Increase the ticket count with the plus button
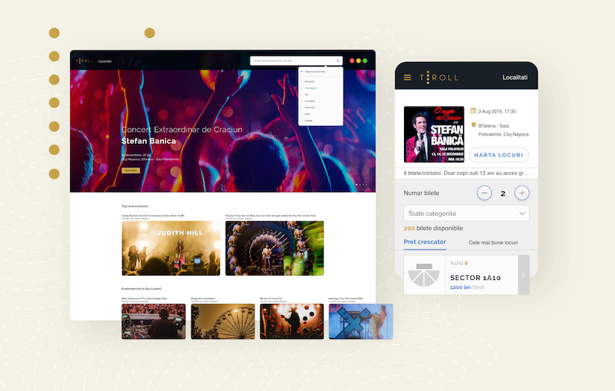The image size is (615, 391). click(522, 193)
